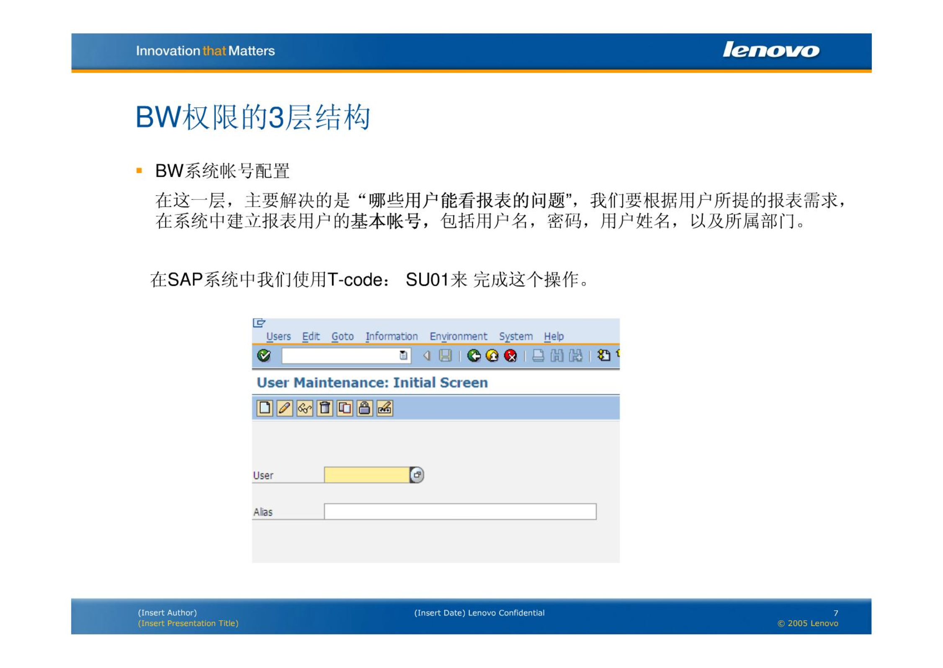Click the Display user glasses icon
The width and height of the screenshot is (943, 668).
305,408
